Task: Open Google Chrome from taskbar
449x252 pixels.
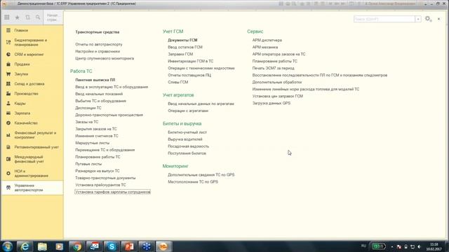Action: (x=76, y=246)
